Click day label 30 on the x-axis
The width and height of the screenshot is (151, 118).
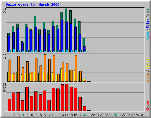click(x=137, y=115)
